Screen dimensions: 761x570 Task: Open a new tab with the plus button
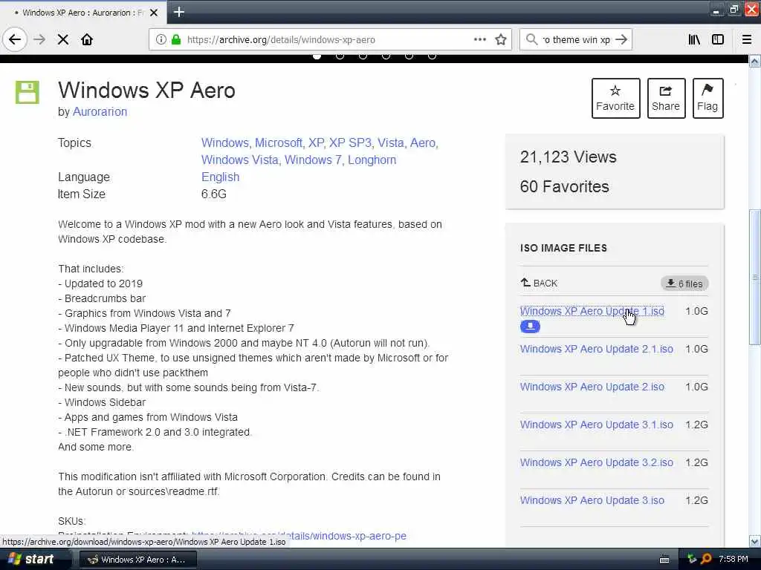click(x=178, y=12)
